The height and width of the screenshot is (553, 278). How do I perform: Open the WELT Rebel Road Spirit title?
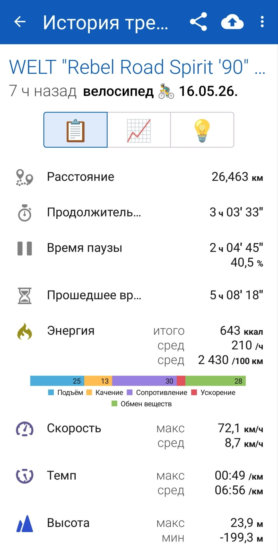[137, 67]
